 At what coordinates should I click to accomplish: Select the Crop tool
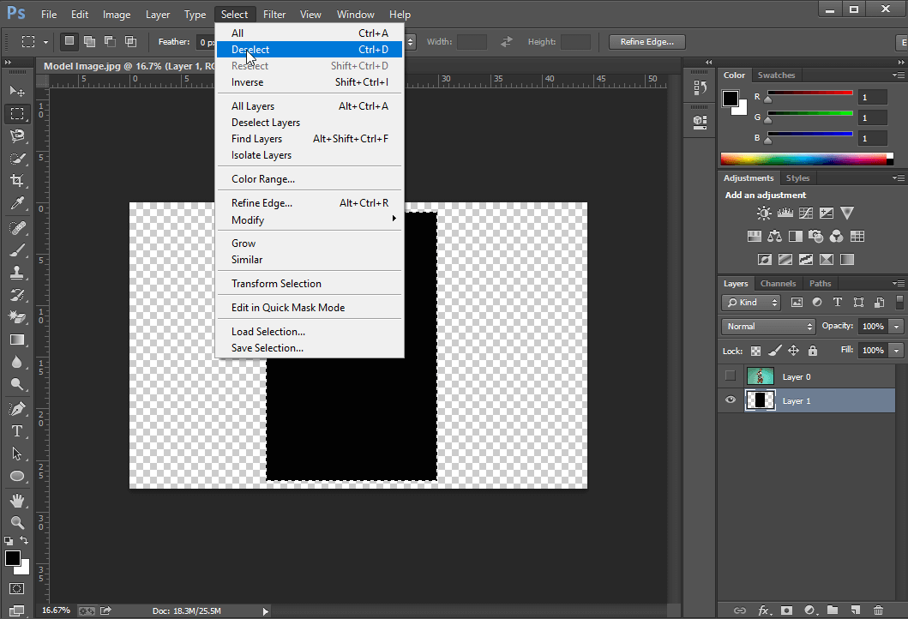[x=16, y=181]
